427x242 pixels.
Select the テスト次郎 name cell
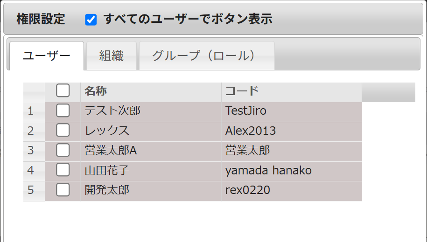[151, 112]
